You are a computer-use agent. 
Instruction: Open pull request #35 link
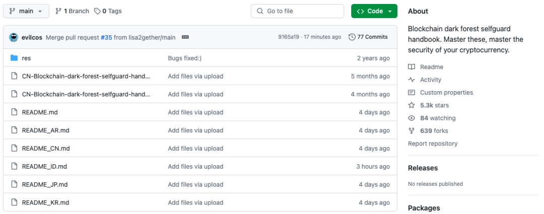click(x=106, y=37)
